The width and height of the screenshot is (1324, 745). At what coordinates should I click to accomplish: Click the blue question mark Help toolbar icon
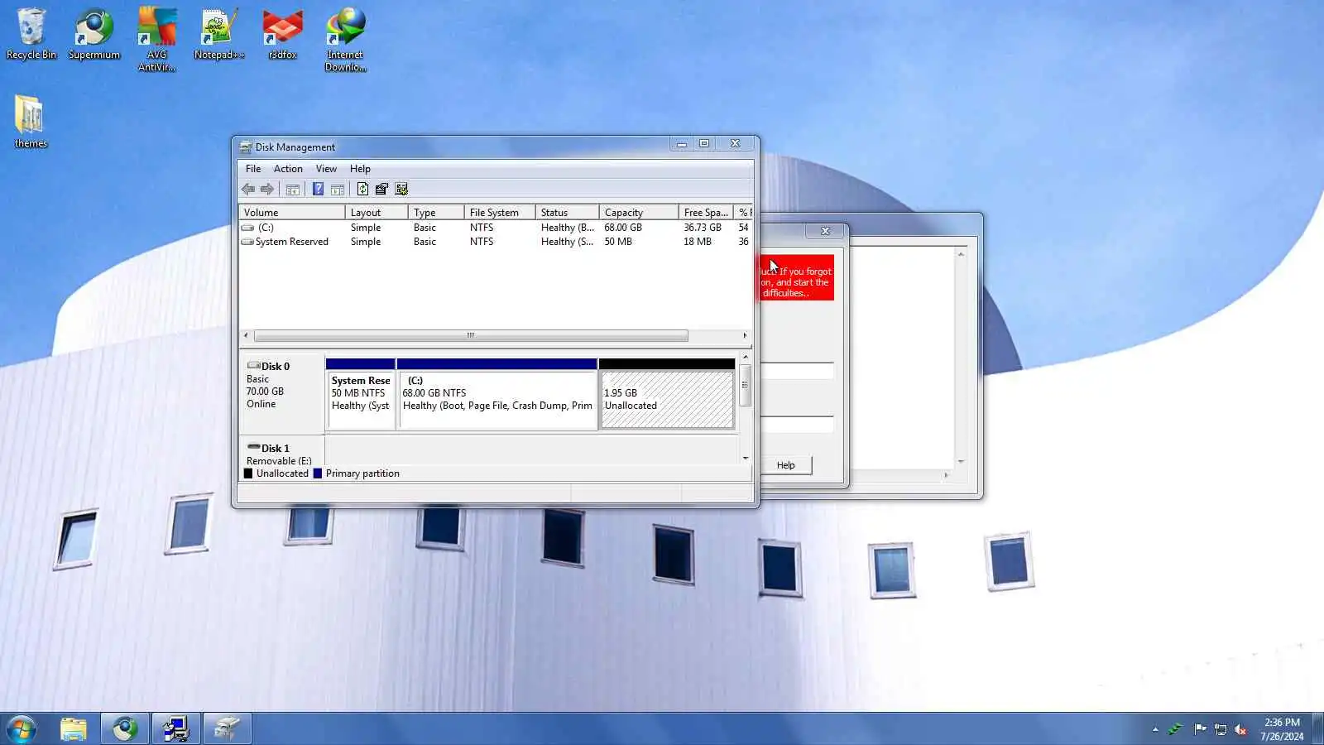(x=318, y=190)
